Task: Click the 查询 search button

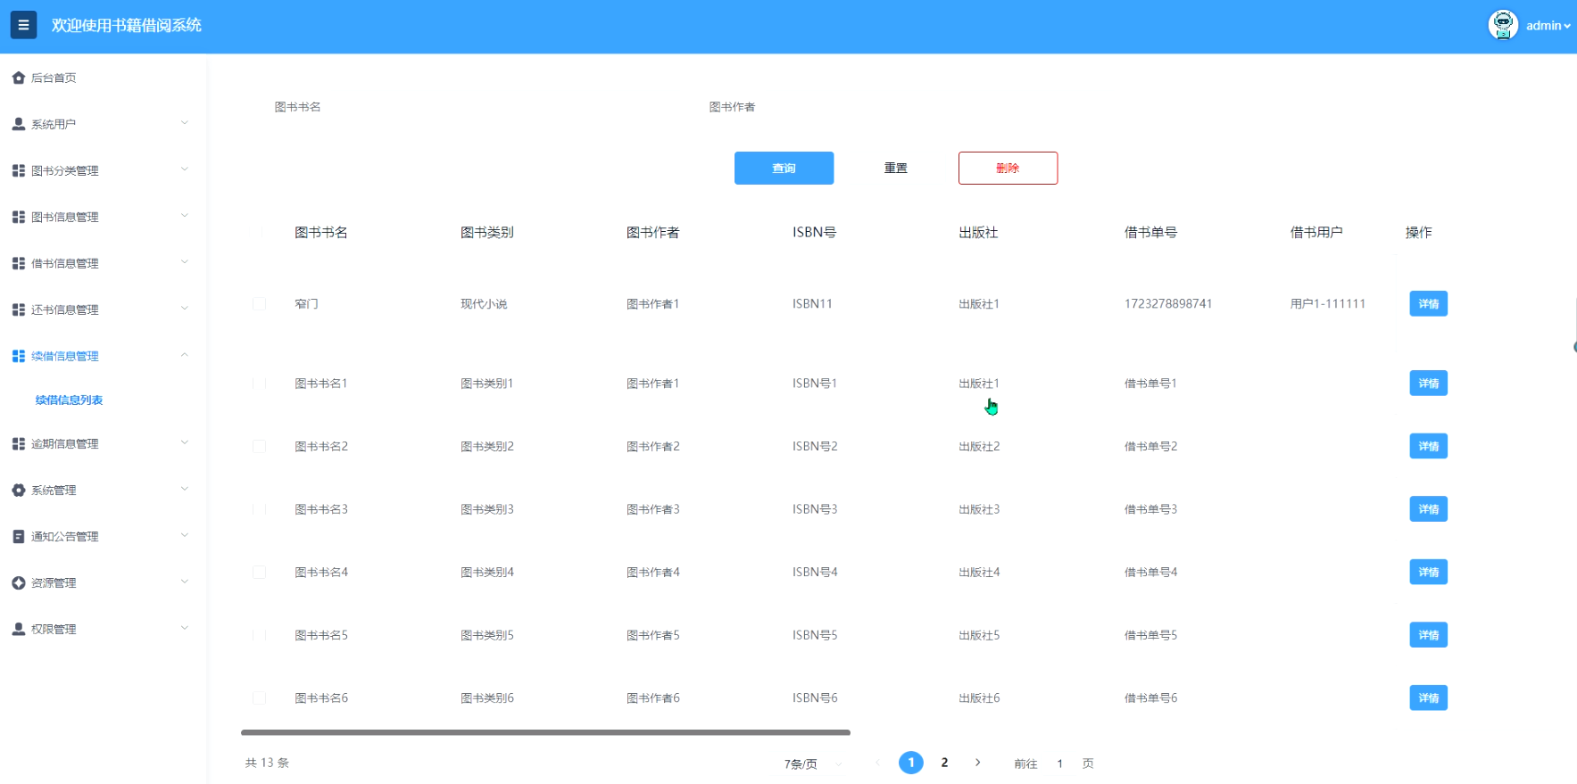Action: 784,168
